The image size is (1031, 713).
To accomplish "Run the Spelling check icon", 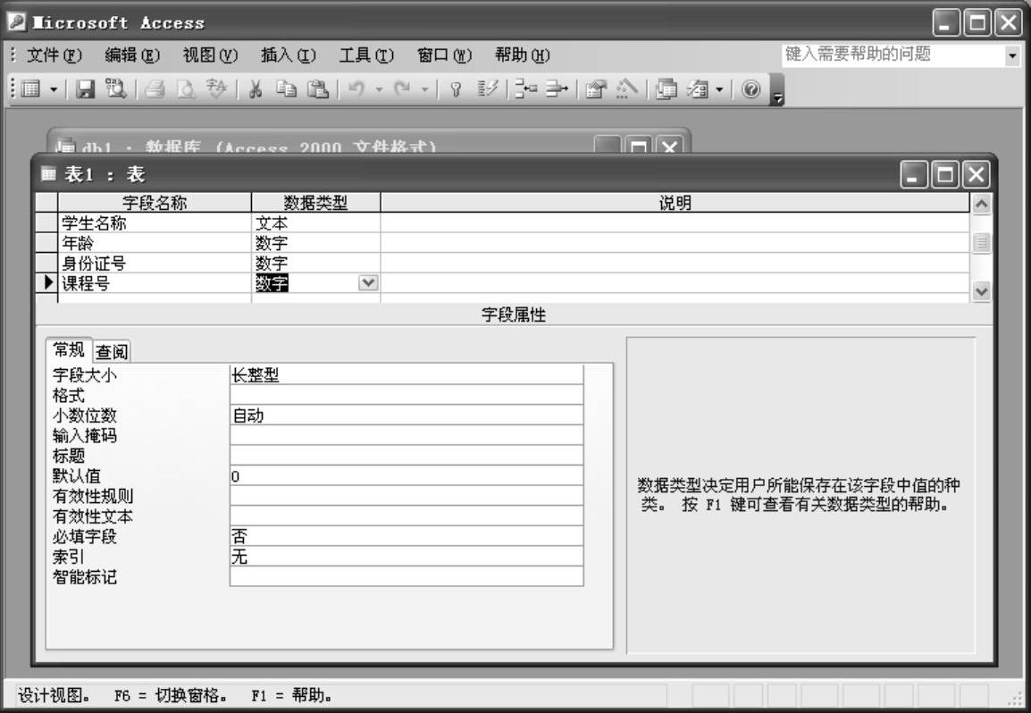I will pos(215,88).
